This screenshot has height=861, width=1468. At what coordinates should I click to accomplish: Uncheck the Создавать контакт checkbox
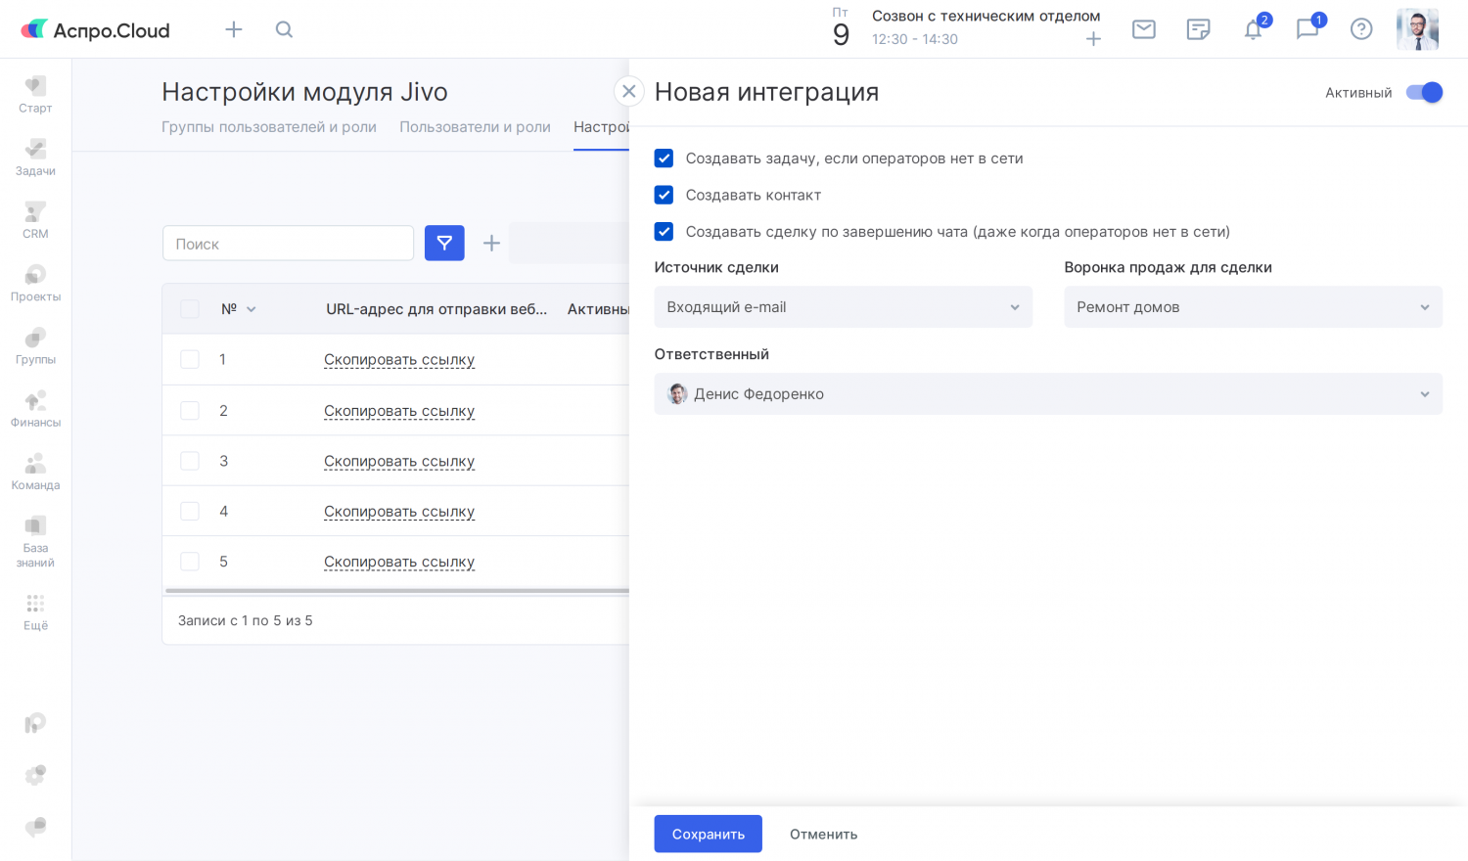tap(664, 195)
